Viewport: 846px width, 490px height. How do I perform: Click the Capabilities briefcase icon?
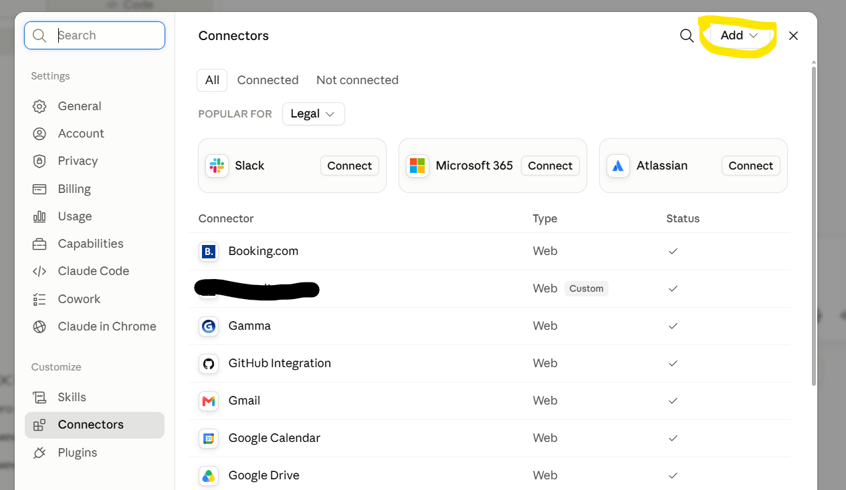tap(39, 244)
